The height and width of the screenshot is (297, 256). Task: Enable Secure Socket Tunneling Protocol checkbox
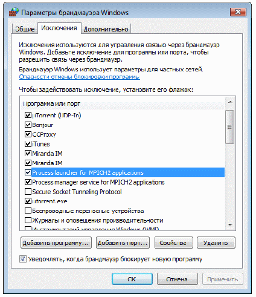pos(28,192)
